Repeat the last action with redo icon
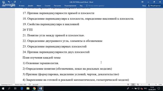 tap(15, 2)
